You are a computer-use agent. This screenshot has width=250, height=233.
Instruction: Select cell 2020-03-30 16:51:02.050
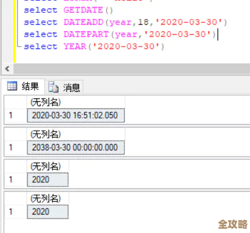[76, 116]
